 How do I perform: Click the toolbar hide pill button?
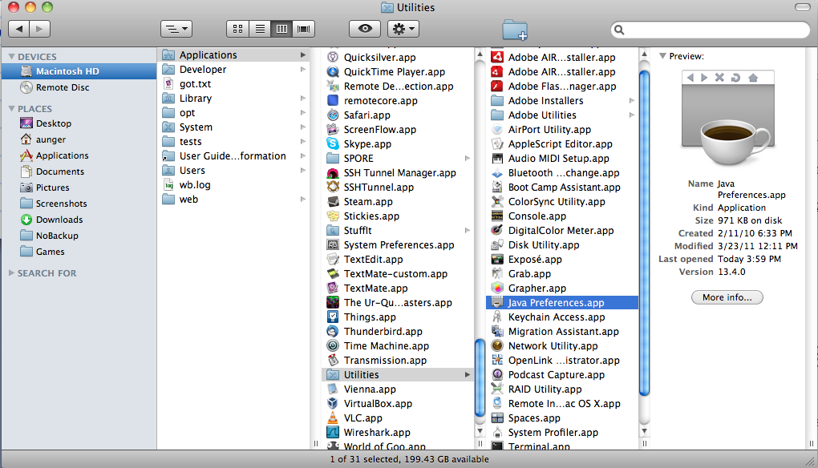tap(802, 7)
